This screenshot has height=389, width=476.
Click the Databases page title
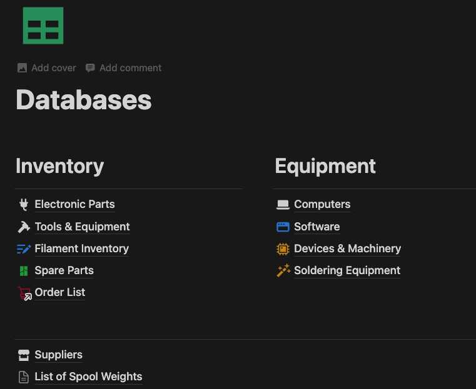(x=83, y=100)
